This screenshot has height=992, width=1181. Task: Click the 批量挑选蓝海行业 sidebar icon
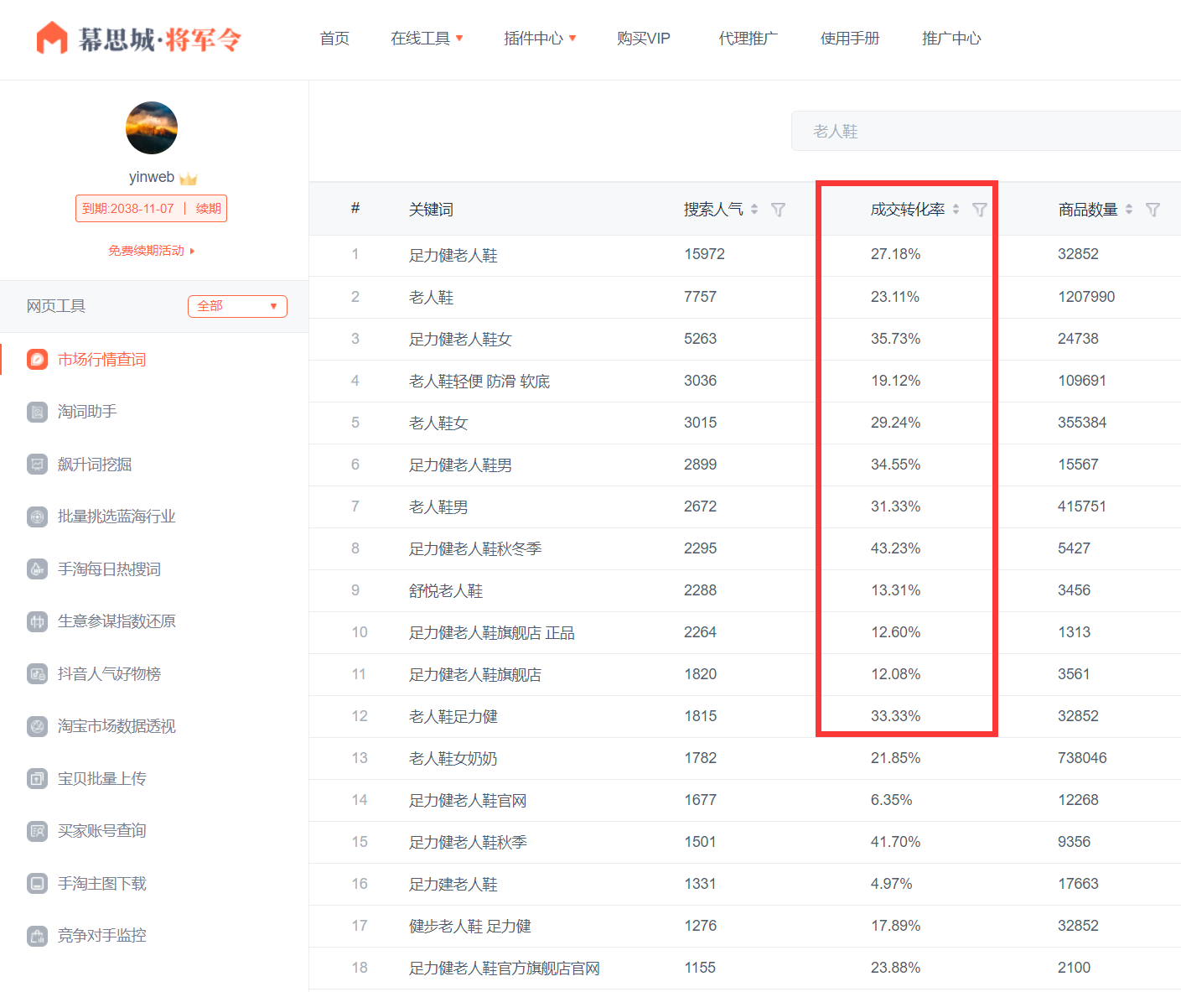pos(38,517)
